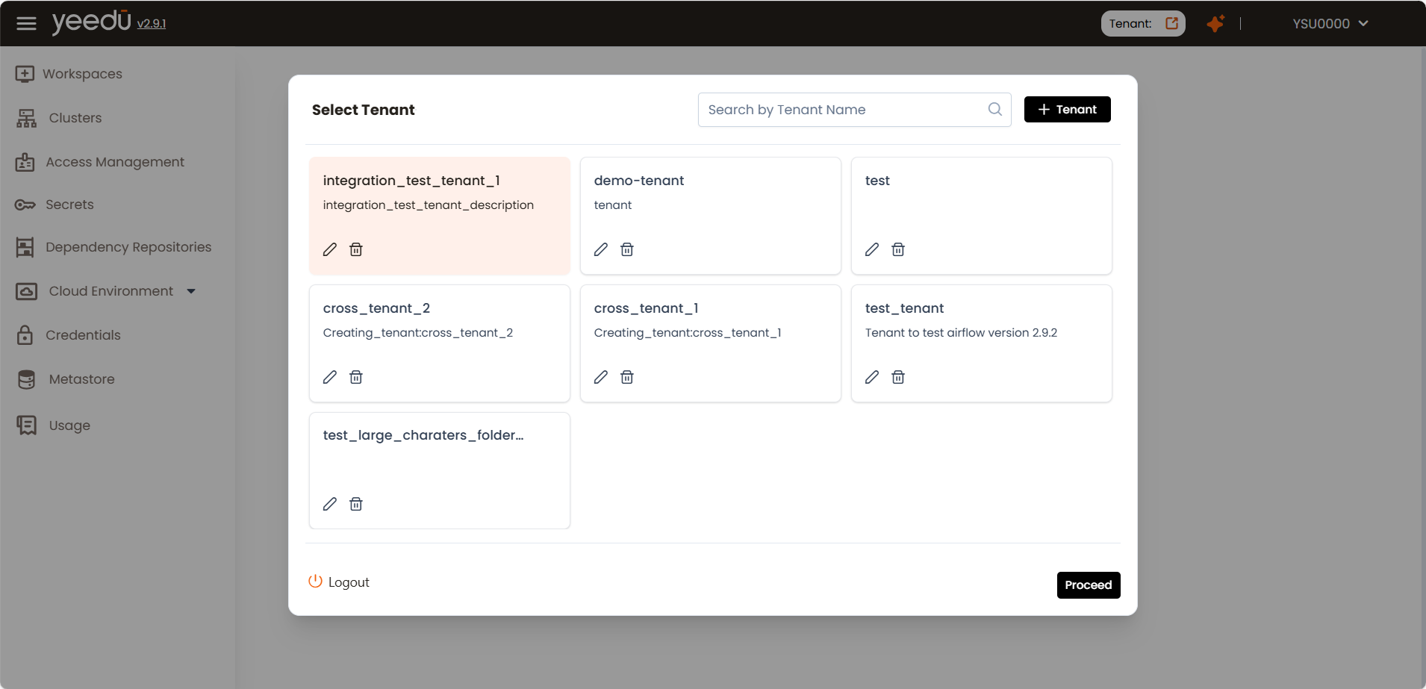Image resolution: width=1426 pixels, height=689 pixels.
Task: Focus the Search by Tenant Name field
Action: 844,110
